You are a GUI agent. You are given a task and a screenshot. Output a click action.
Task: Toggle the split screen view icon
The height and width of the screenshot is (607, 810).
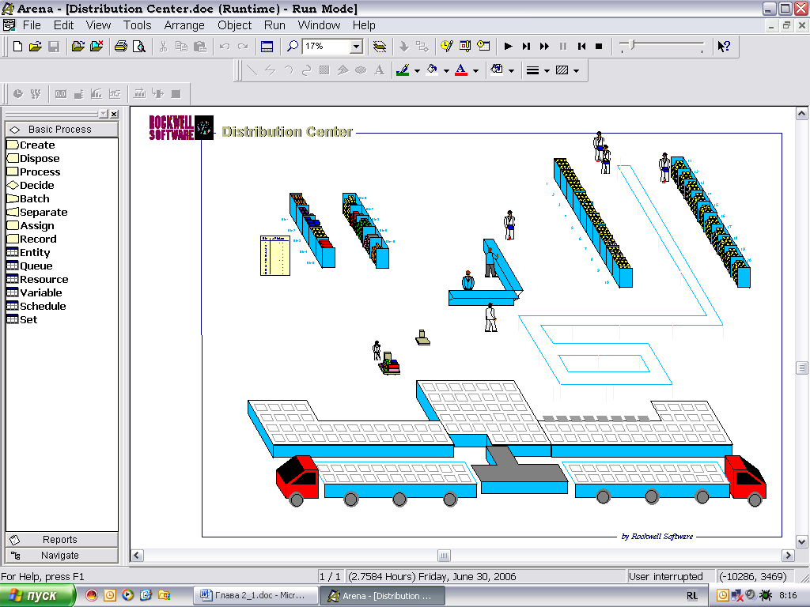[x=267, y=47]
